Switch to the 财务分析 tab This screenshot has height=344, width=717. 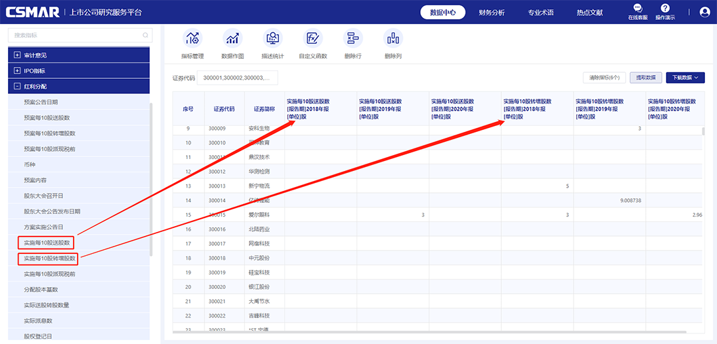[491, 13]
